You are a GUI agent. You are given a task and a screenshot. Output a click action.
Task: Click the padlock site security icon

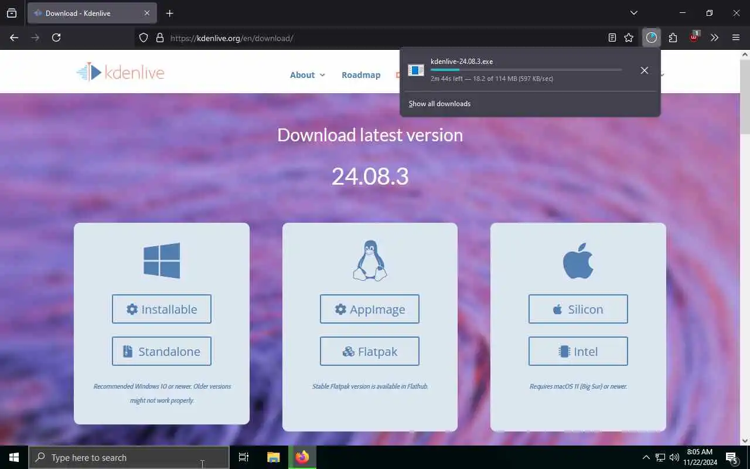pos(159,38)
